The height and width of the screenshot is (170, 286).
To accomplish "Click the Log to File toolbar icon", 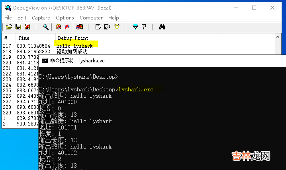I will click(x=27, y=27).
